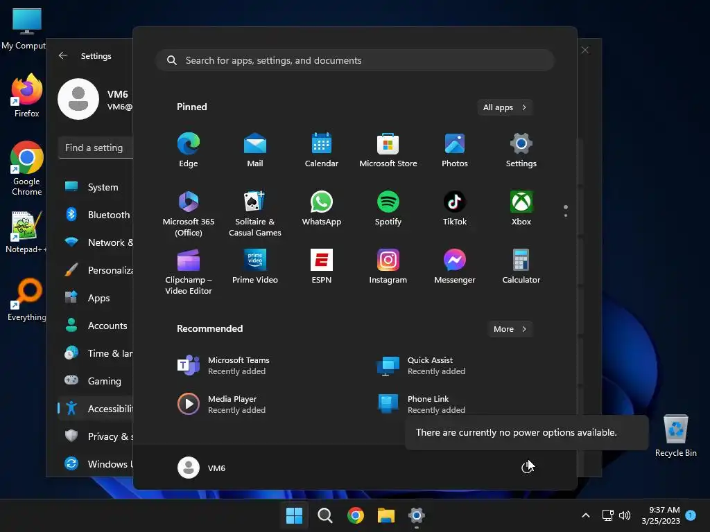710x532 pixels.
Task: Select My Computer desktop icon
Action: (x=24, y=29)
